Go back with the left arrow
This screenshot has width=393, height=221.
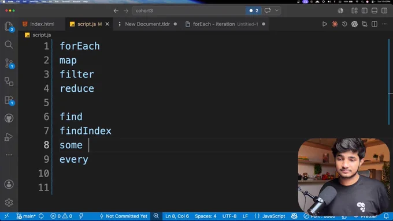point(116,10)
